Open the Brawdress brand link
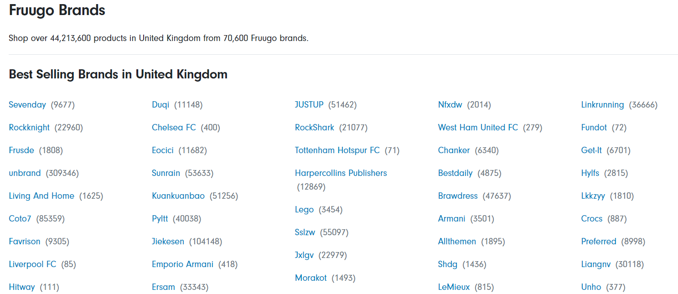678x294 pixels. click(x=458, y=196)
